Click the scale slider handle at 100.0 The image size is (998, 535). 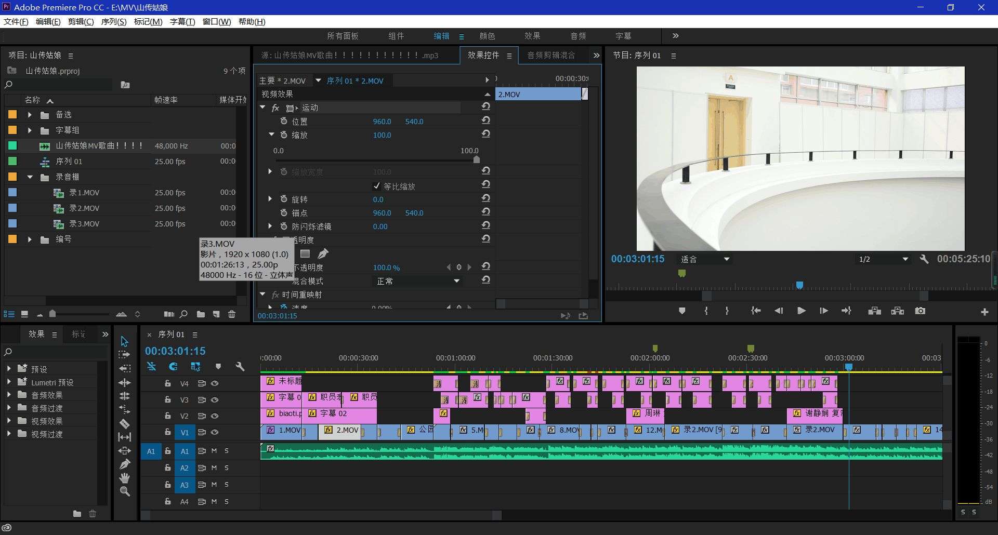tap(476, 159)
